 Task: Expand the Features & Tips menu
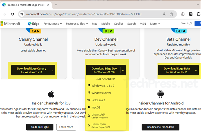pos(77,24)
